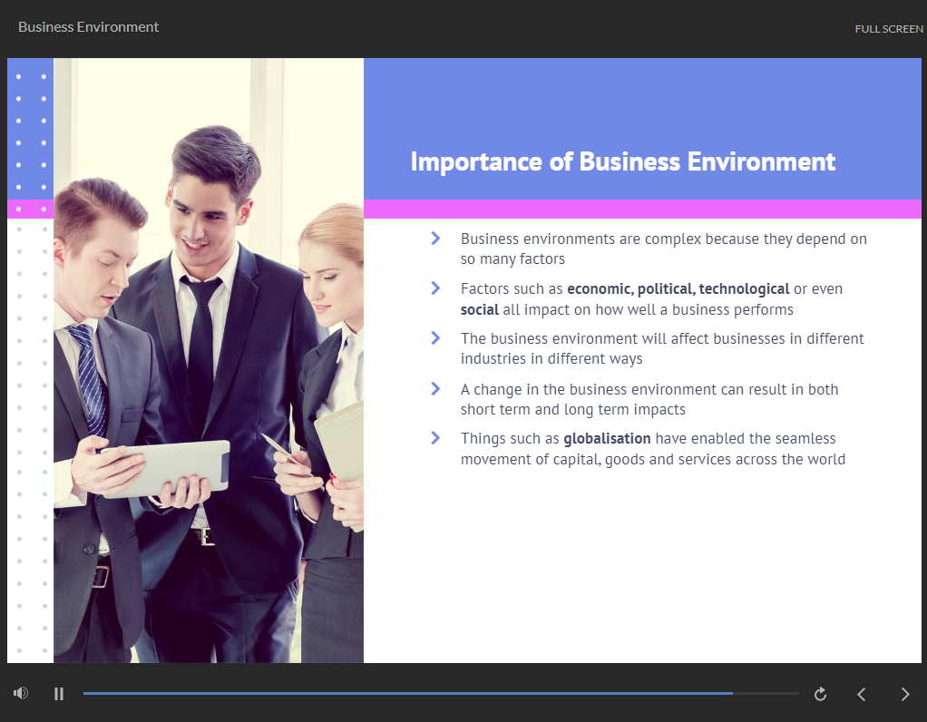The image size is (927, 722).
Task: Click chevron beside 'Things such as globalisation' bullet
Action: tap(435, 437)
